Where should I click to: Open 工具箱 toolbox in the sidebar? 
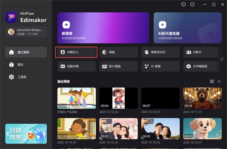(x=26, y=77)
